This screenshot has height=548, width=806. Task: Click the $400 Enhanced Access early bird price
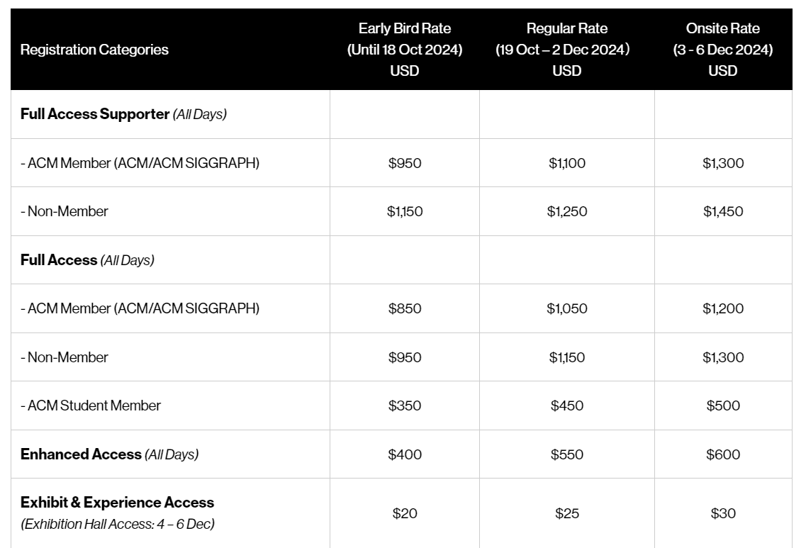(405, 454)
